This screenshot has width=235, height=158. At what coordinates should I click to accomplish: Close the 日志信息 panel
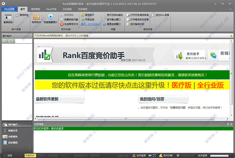pos(231,124)
